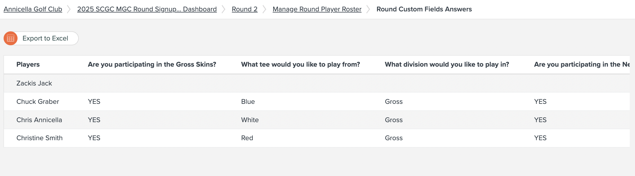635x176 pixels.
Task: Click Christine Smith's Red tee answer
Action: [247, 138]
